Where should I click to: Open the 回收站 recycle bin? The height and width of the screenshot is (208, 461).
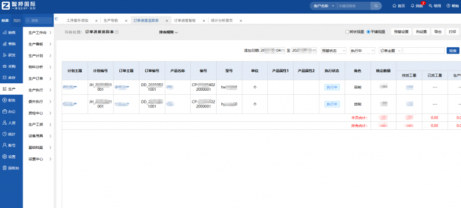(x=10, y=168)
